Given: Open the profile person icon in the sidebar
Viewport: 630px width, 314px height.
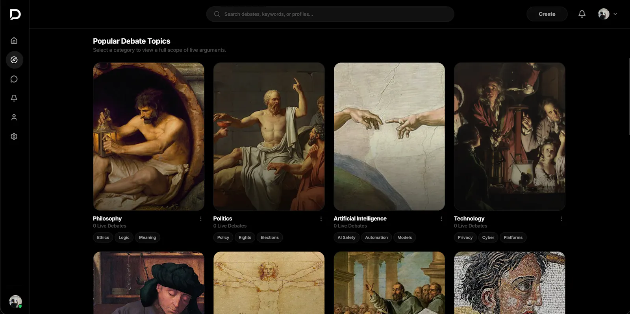Looking at the screenshot, I should click(14, 117).
